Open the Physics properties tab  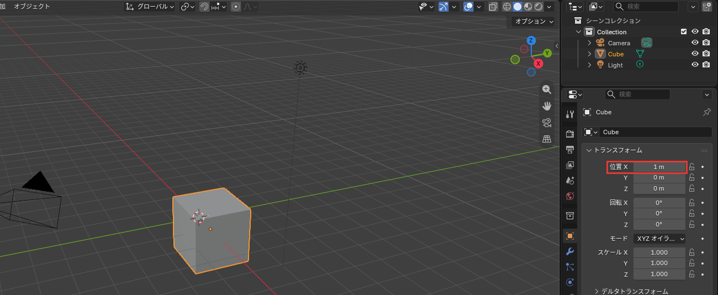(x=570, y=282)
